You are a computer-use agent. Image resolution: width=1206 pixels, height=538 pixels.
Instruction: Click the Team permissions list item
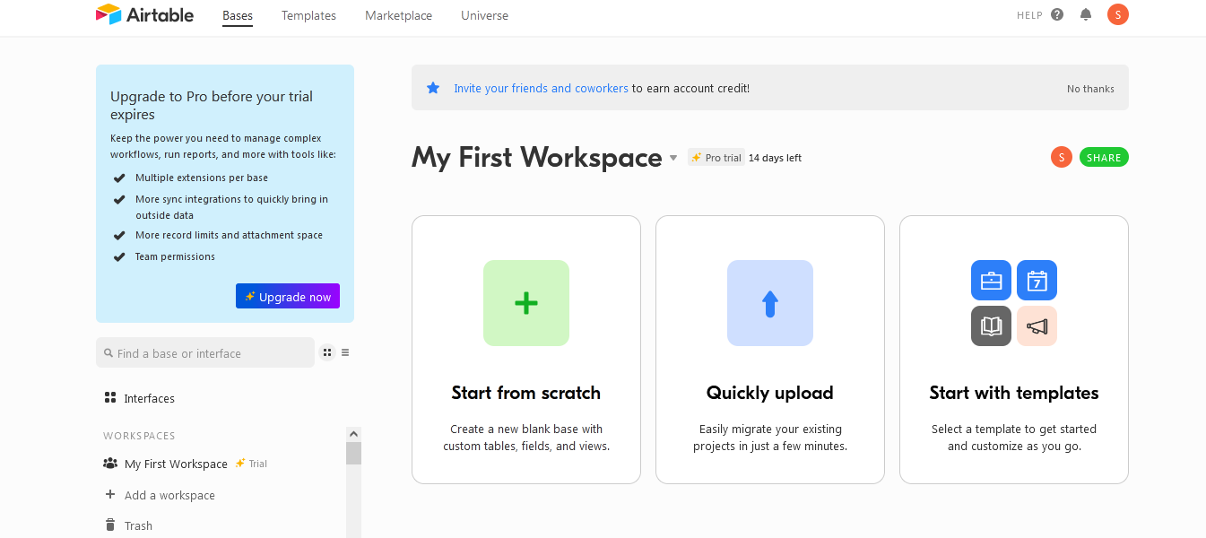[175, 256]
